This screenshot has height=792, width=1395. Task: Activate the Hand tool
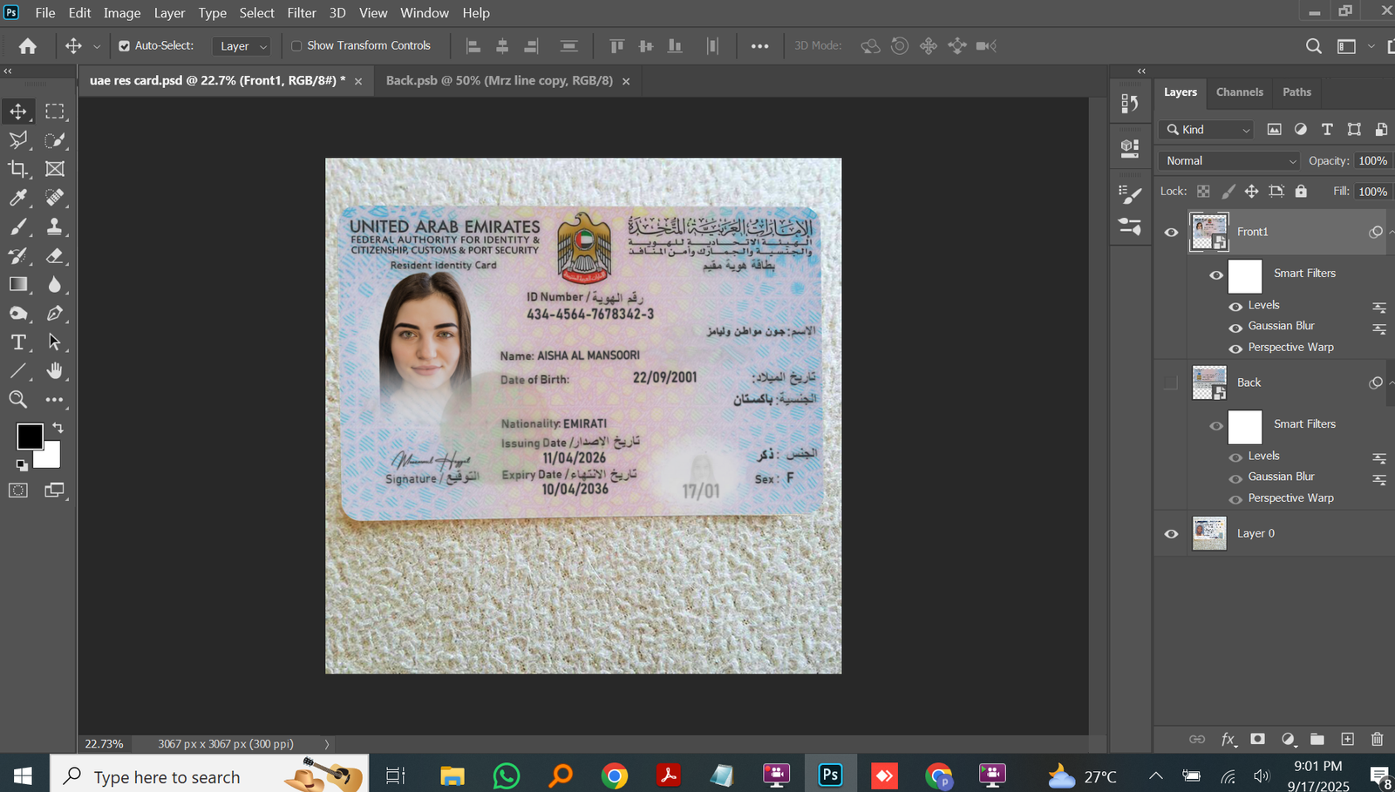coord(54,371)
